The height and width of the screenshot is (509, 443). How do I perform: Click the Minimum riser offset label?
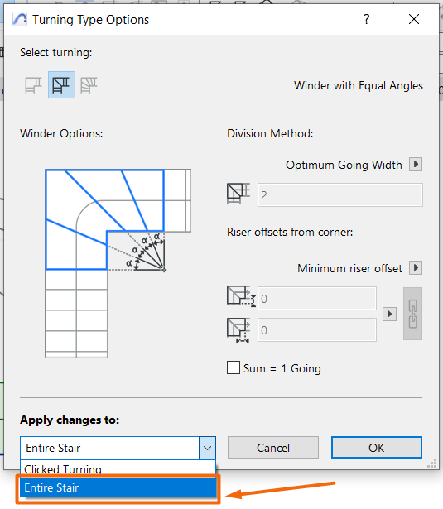point(349,268)
